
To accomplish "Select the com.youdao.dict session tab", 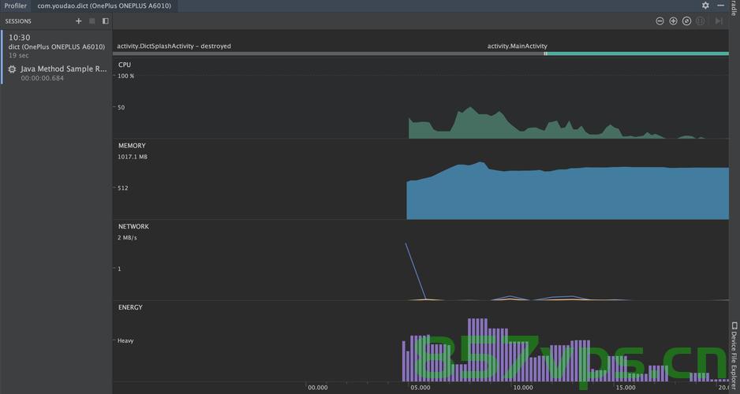I will 104,6.
